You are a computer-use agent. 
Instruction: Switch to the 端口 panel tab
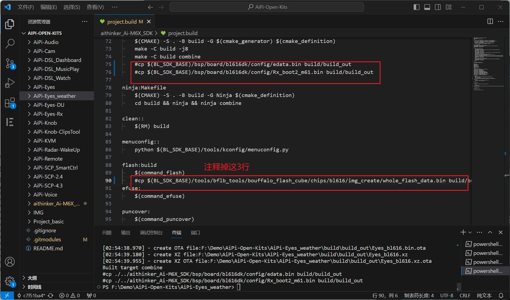(195, 233)
